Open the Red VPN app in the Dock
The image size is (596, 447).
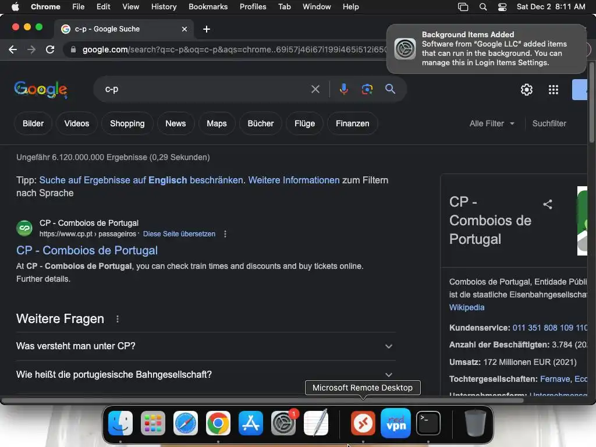(x=396, y=423)
